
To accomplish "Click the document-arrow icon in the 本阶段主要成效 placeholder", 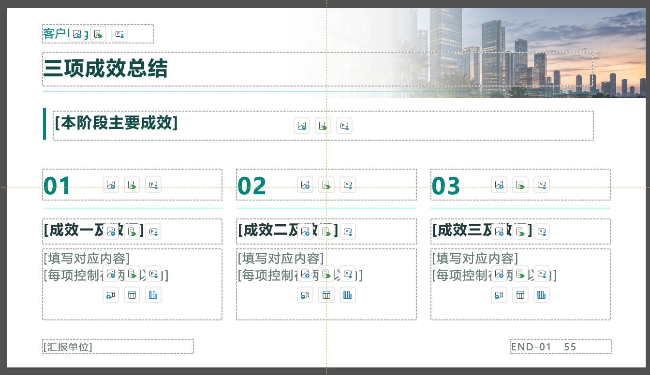I will click(323, 126).
